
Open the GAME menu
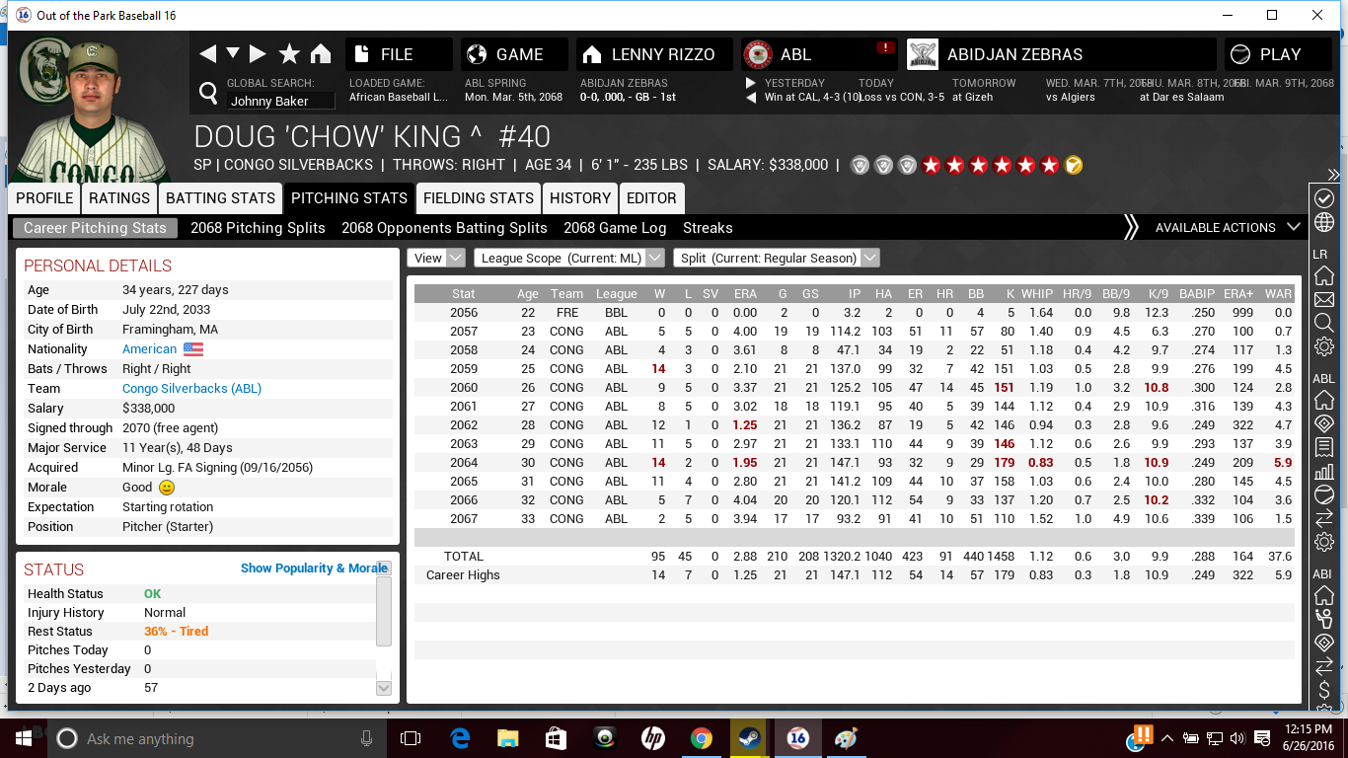click(x=514, y=54)
